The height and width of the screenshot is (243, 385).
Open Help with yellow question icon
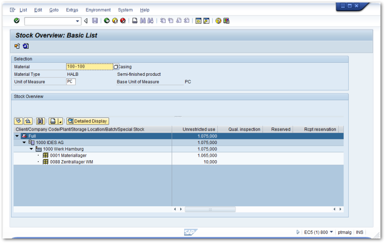click(218, 21)
